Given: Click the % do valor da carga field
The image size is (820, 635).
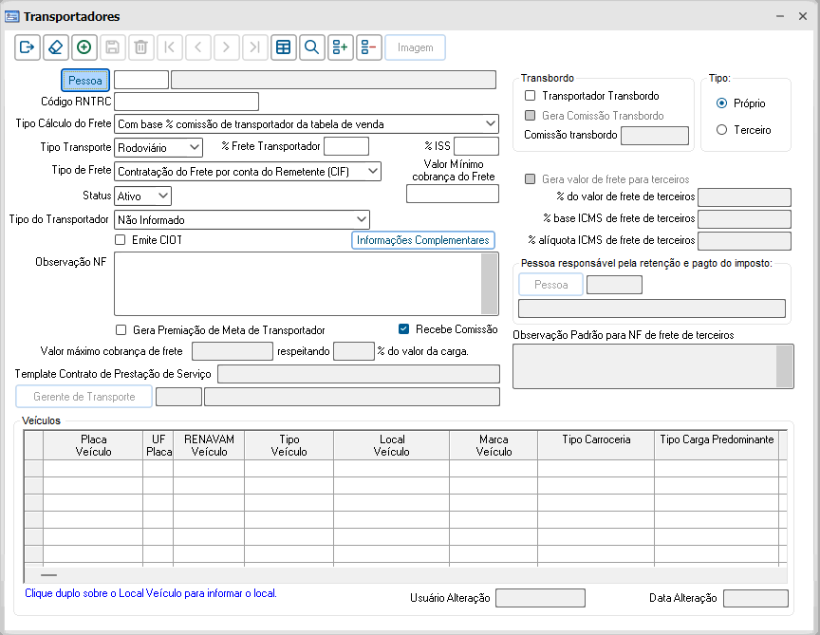Looking at the screenshot, I should pos(354,351).
